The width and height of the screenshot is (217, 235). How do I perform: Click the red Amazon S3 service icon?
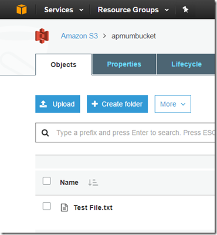point(42,36)
